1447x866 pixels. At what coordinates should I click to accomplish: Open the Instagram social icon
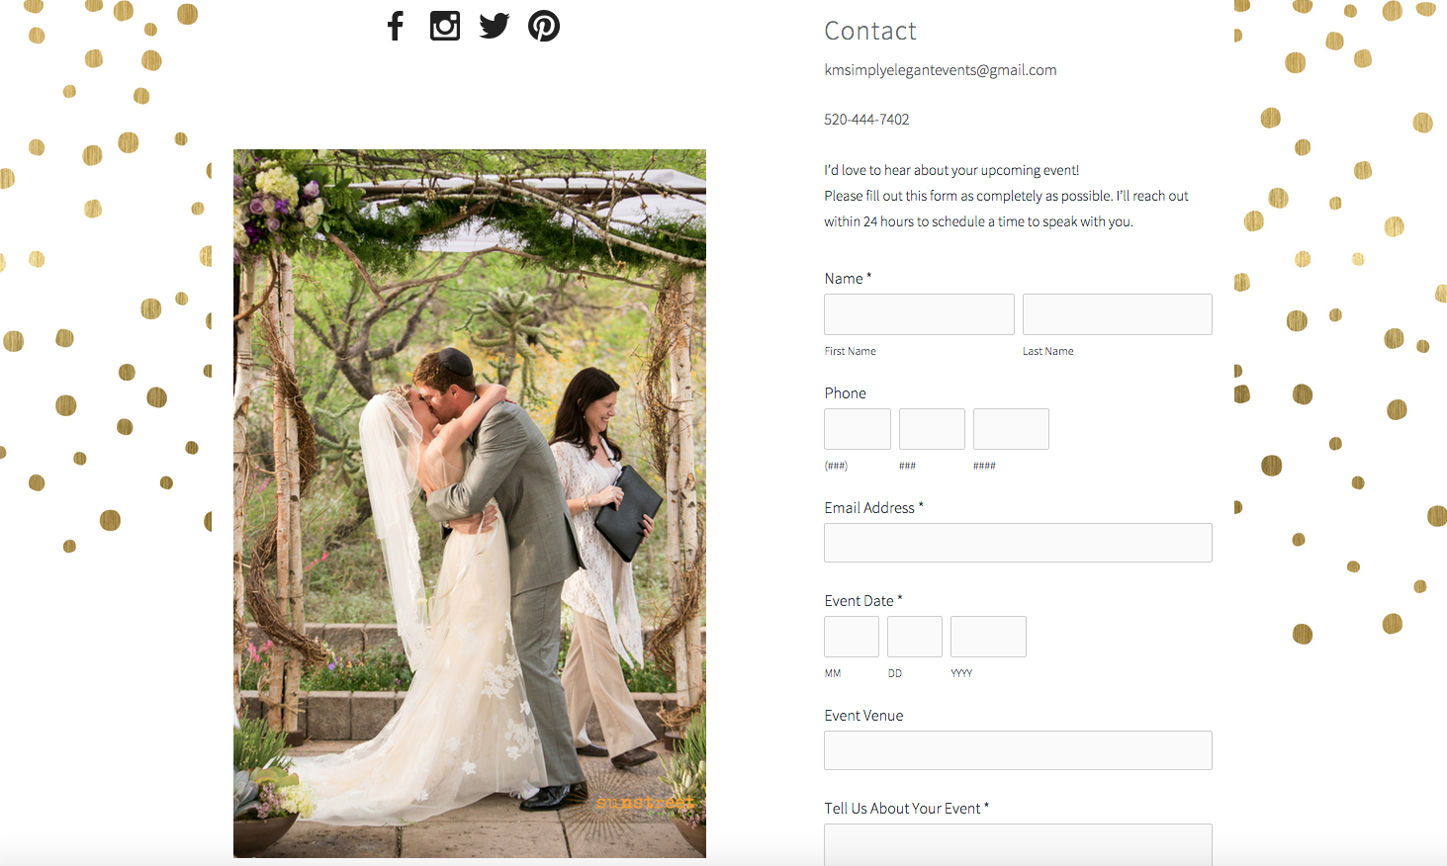tap(445, 26)
